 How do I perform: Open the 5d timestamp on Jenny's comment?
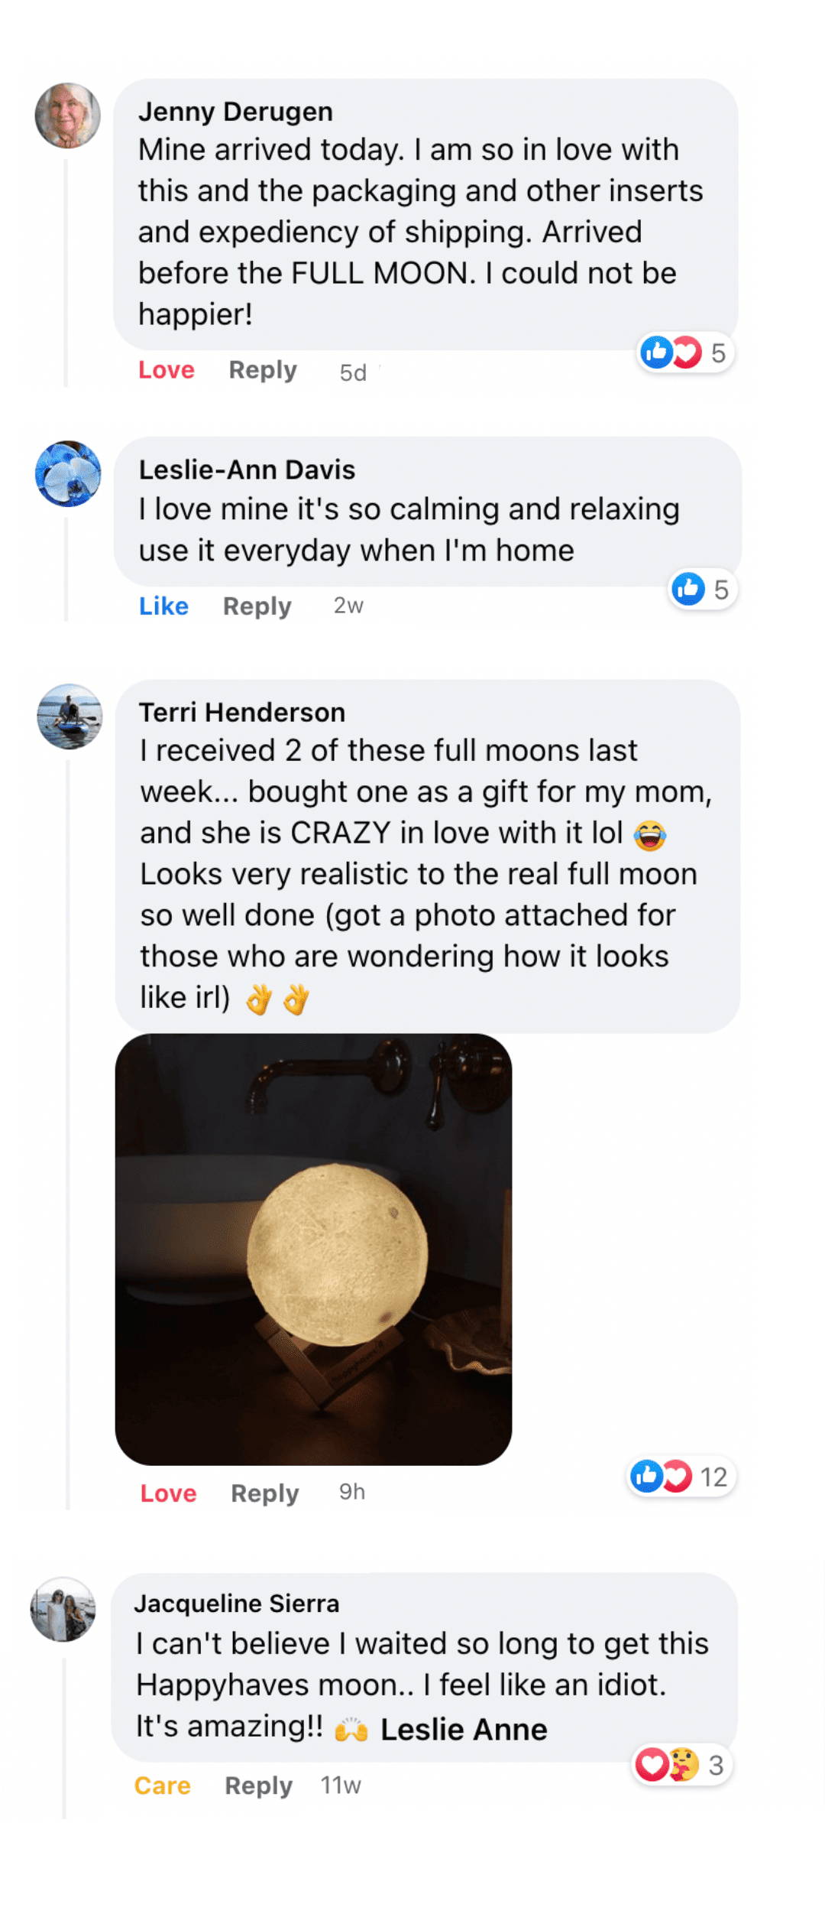point(353,372)
